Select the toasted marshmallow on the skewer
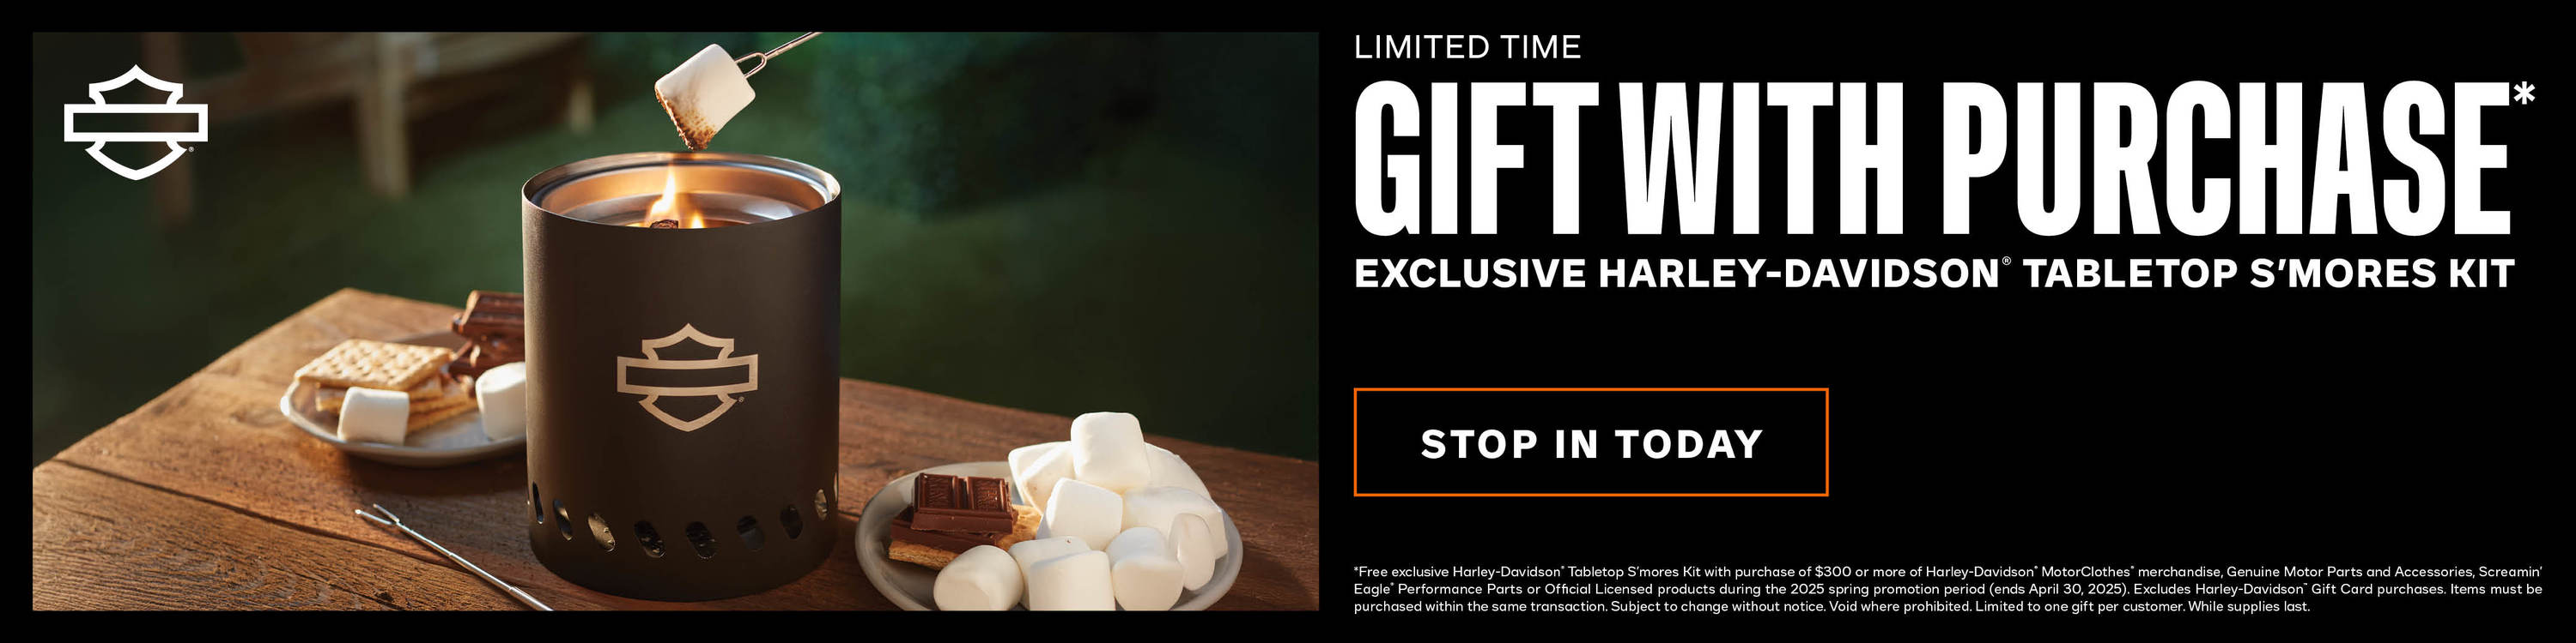The image size is (2576, 643). pos(704,95)
